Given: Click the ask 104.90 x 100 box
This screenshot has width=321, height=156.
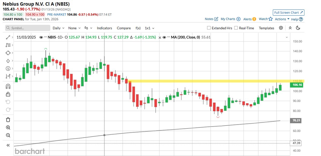Looking at the screenshot, I should tap(35, 14).
